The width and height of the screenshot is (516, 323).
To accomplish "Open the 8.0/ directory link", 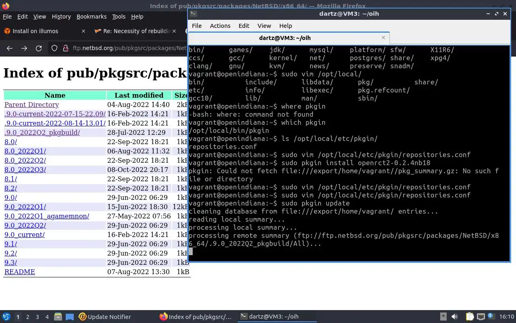I will 10,142.
